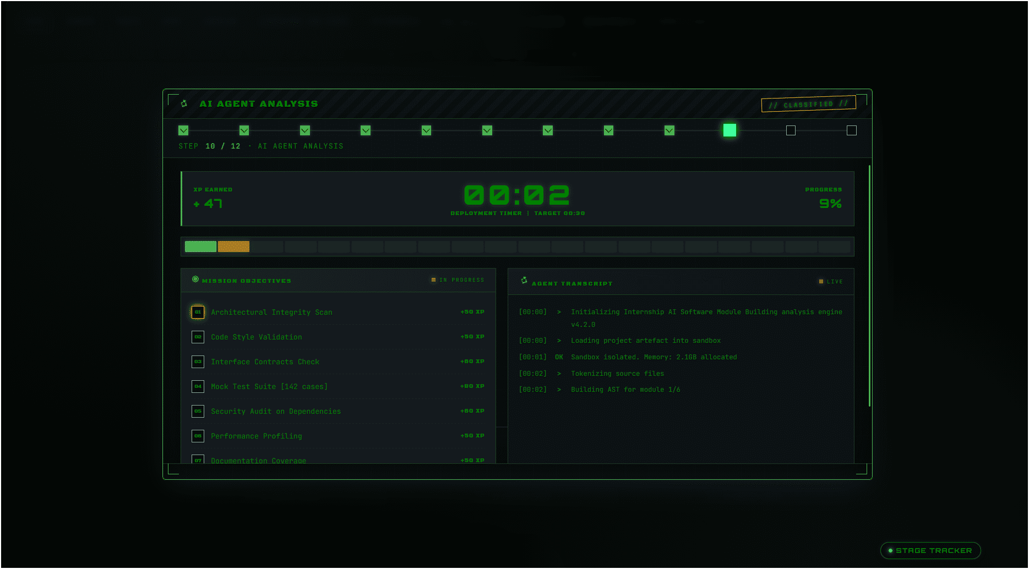Click the "Building AST for module 1/6" line
The width and height of the screenshot is (1029, 569).
[625, 390]
